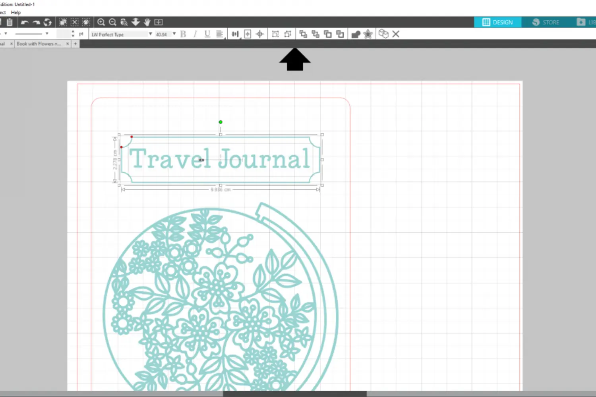Click the floral globe design

221,298
